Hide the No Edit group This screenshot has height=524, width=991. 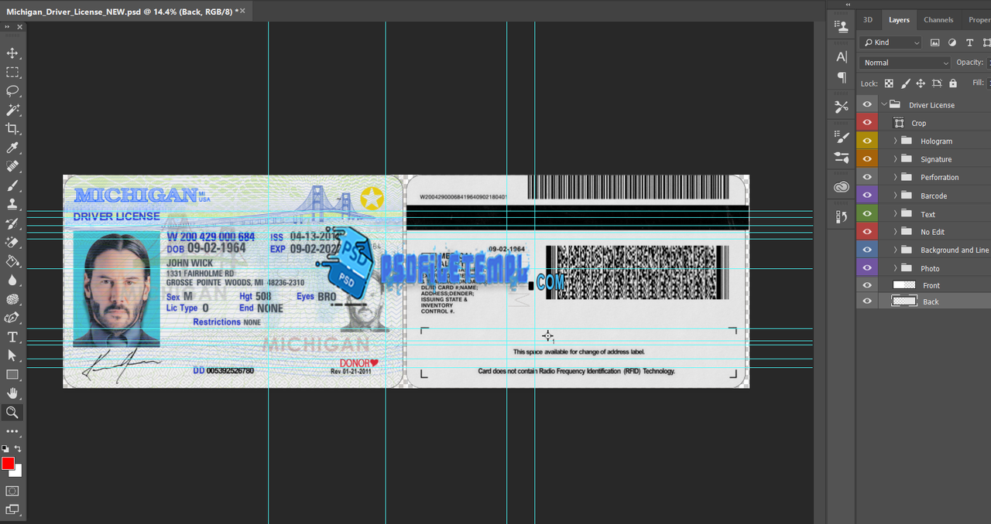[867, 231]
